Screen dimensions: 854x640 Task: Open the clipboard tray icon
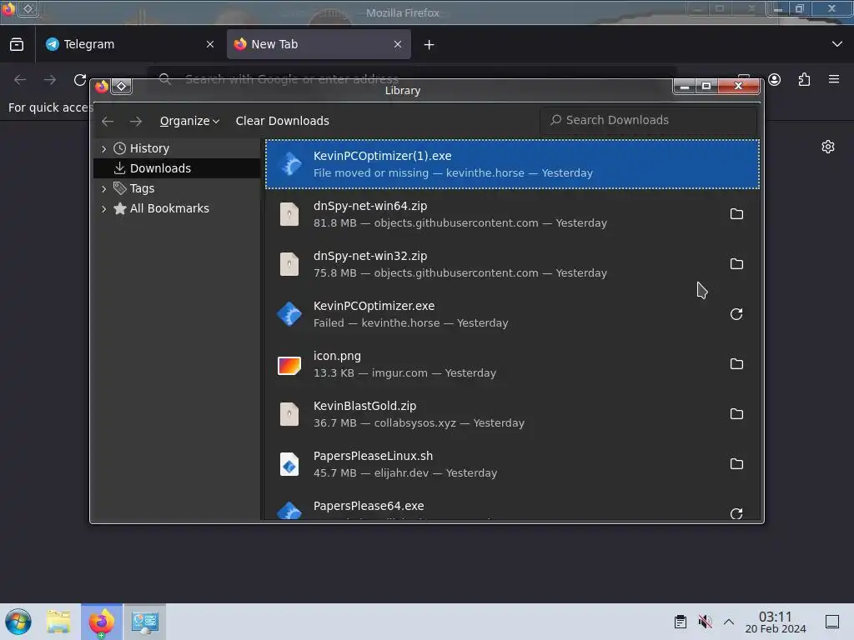(x=681, y=622)
